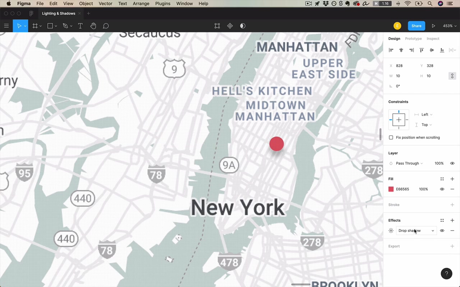Open the help question mark button
Screen dimensions: 460x287
(x=446, y=273)
